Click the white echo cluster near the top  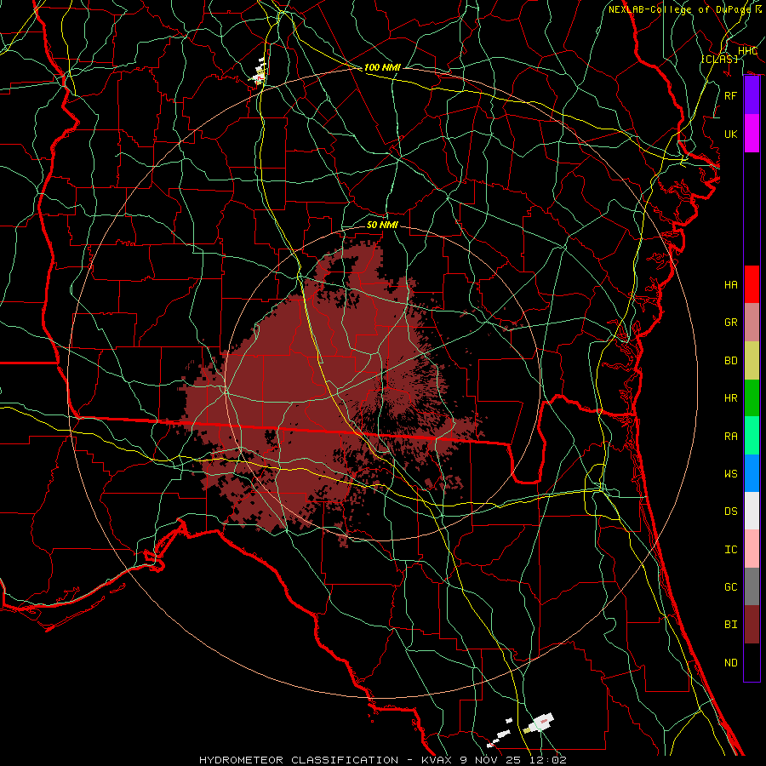pos(259,71)
